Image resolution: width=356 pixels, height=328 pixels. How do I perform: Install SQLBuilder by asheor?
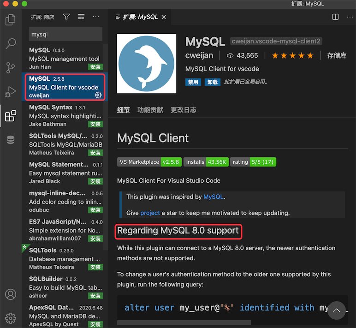95,296
